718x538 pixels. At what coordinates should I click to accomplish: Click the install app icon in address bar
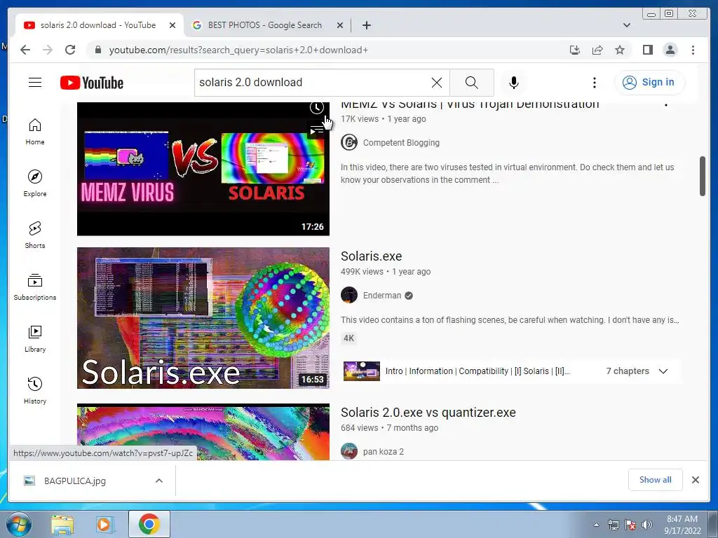click(575, 50)
